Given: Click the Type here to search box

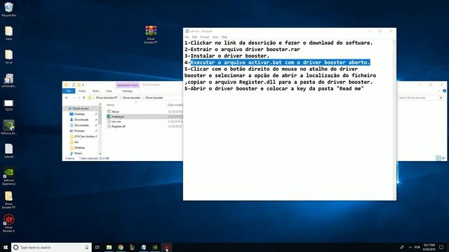Looking at the screenshot, I should pos(51,247).
